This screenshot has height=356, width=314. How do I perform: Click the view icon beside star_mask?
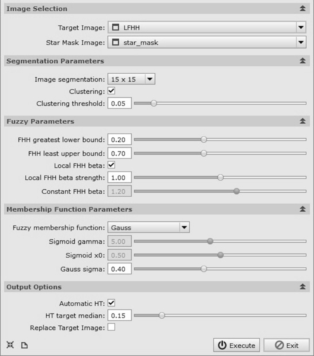116,42
